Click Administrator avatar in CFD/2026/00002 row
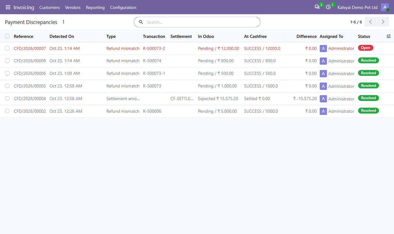This screenshot has height=234, width=394. point(323,111)
